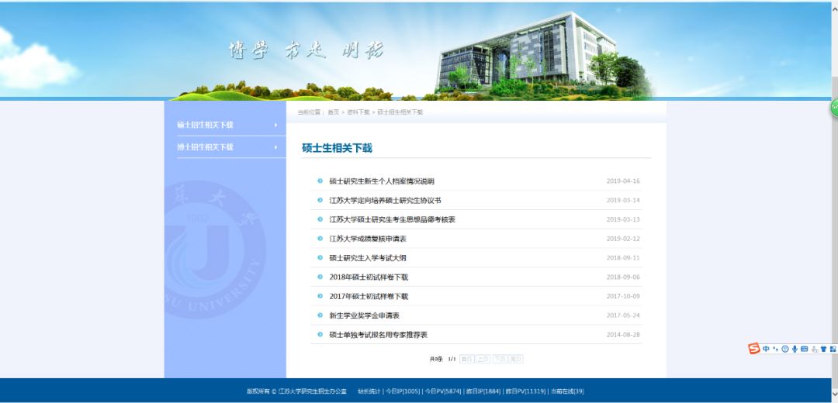Activate Sogou voice input microphone

(x=795, y=349)
